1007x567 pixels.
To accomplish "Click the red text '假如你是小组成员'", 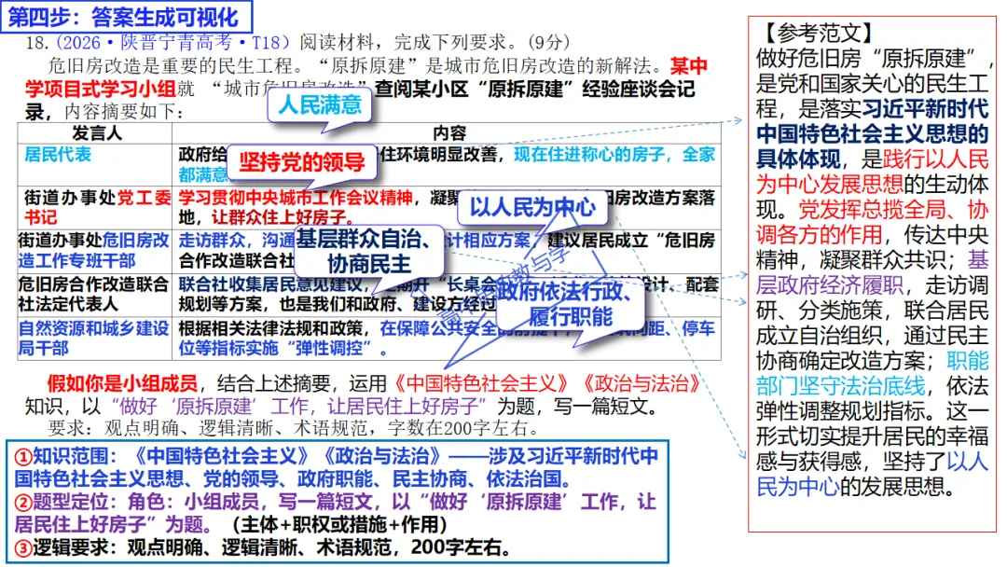I will point(122,384).
